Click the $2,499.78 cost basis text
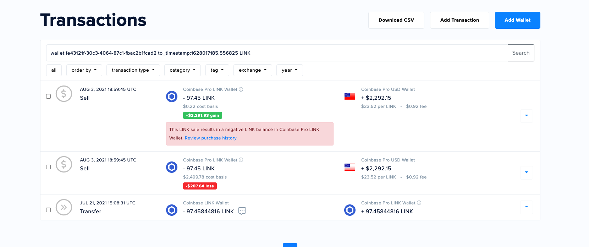Viewport: 589px width, 247px height. 205,177
